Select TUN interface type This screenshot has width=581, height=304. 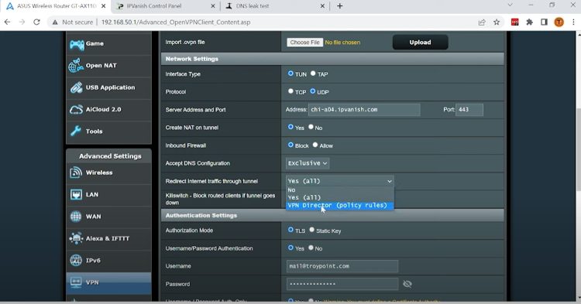click(x=290, y=73)
